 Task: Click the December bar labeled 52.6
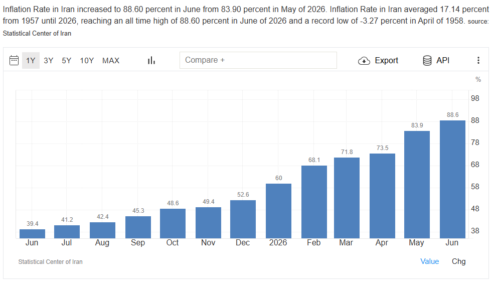[243, 219]
